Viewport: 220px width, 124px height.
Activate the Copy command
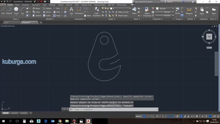pos(36,12)
